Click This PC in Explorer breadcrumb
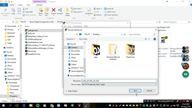 (x=23, y=22)
